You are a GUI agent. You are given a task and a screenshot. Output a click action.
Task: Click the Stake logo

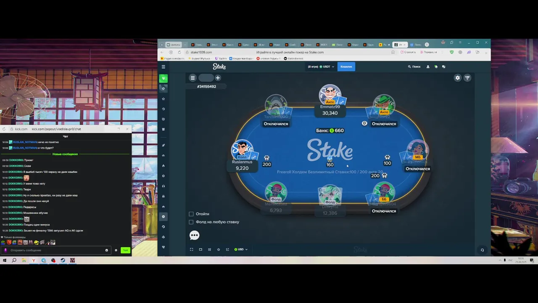[x=219, y=66]
